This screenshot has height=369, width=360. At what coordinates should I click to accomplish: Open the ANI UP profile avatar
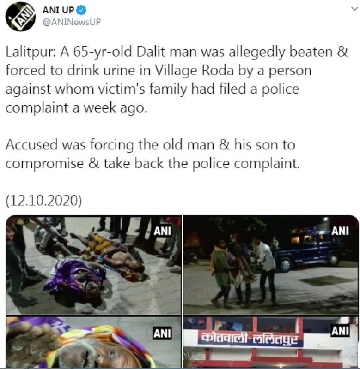click(20, 17)
